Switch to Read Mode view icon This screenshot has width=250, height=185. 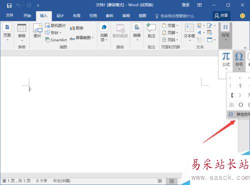tap(159, 181)
